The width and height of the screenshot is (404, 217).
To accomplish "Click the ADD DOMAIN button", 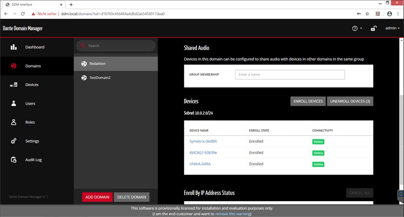I will 97,197.
